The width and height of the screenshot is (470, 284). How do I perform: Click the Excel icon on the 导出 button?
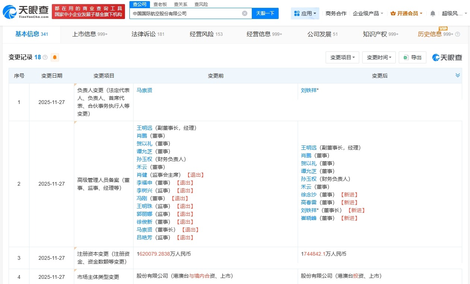406,57
